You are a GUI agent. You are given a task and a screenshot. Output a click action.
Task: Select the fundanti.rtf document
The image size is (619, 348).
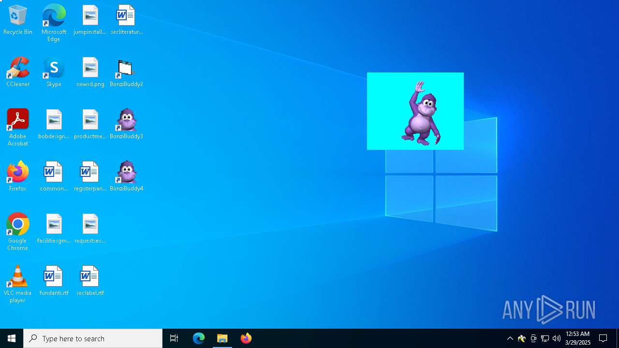(54, 281)
